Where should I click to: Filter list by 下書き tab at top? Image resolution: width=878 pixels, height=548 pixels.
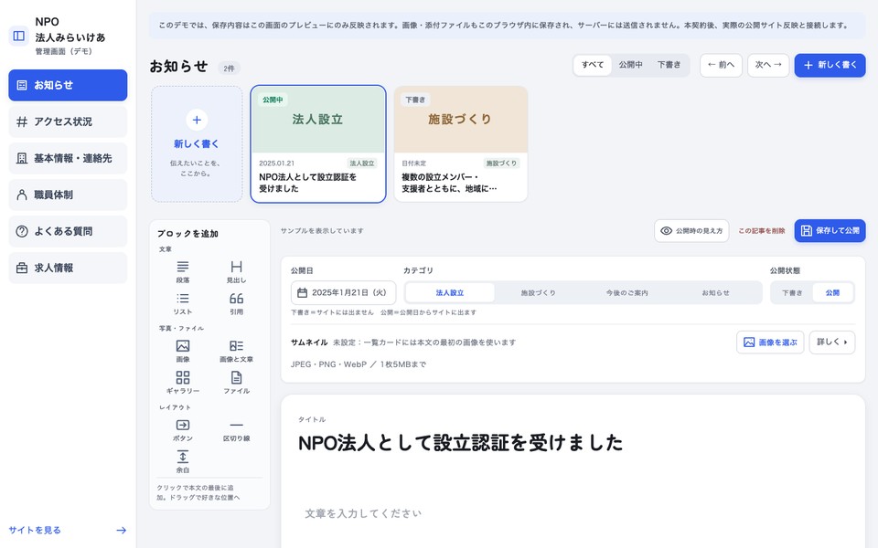point(669,65)
